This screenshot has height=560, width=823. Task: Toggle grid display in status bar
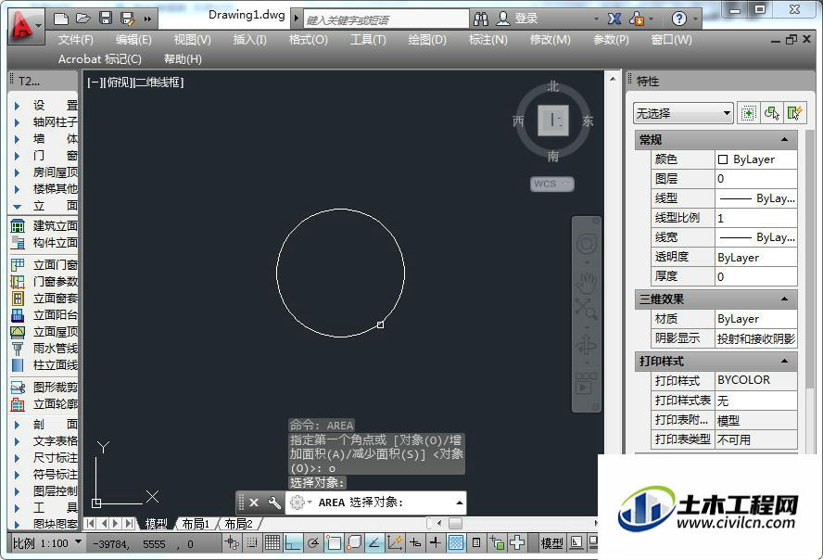(272, 542)
